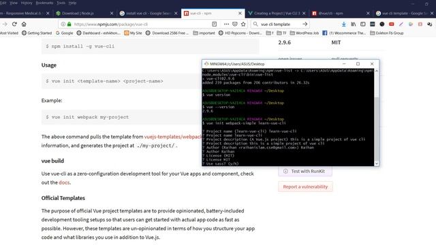Click the 'vue init webpack my-project' code
Image resolution: width=436 pixels, height=245 pixels.
point(87,117)
